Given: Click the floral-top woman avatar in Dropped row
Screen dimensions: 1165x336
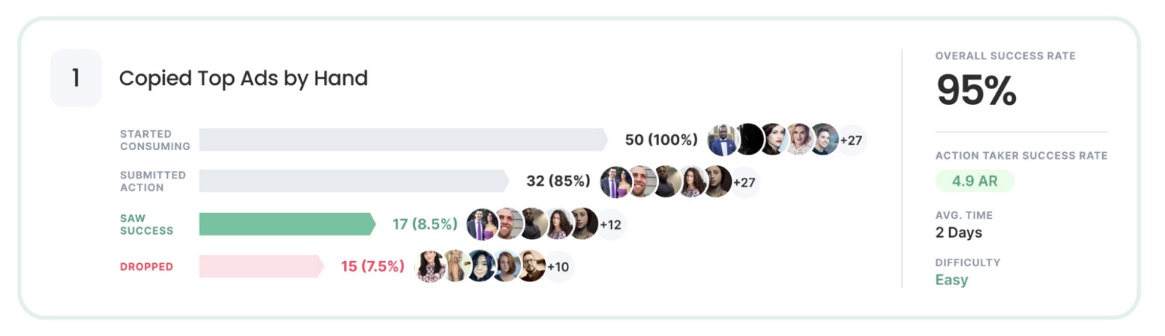Looking at the screenshot, I should 430,266.
